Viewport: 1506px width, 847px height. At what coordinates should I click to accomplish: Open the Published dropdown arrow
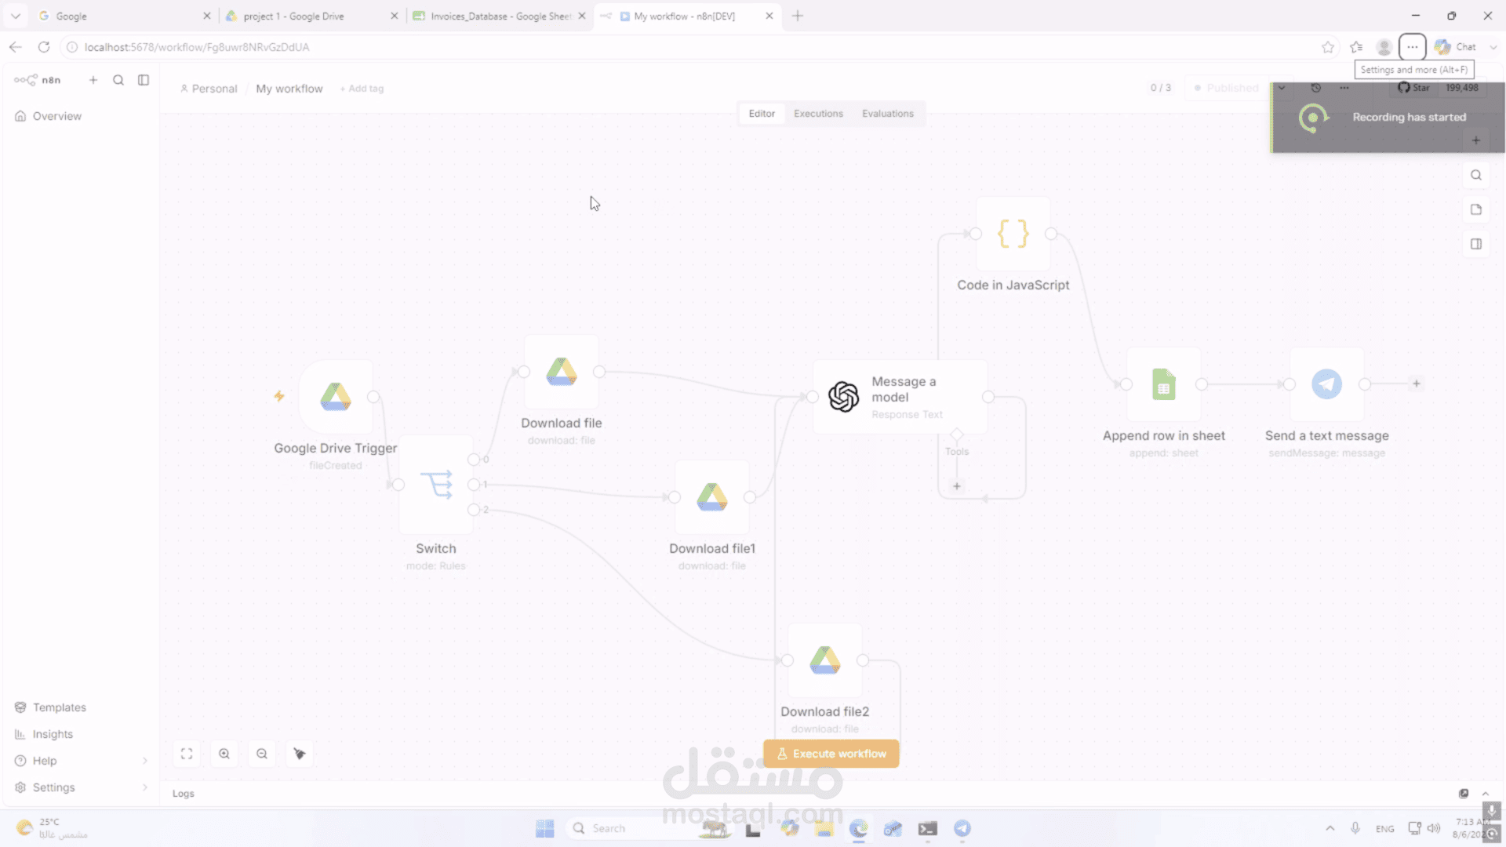[x=1282, y=88]
